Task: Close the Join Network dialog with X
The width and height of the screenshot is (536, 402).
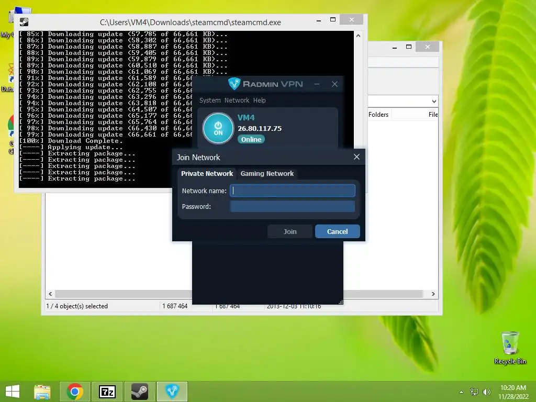Action: click(356, 157)
